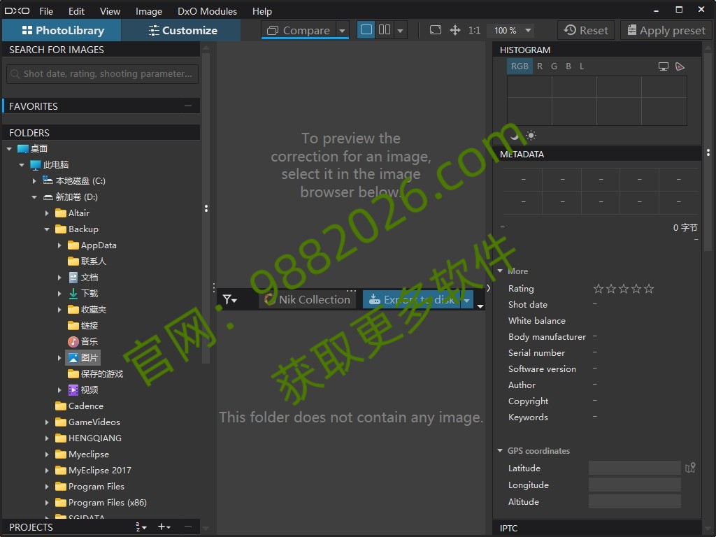Open the image filter funnel icon

pos(229,300)
